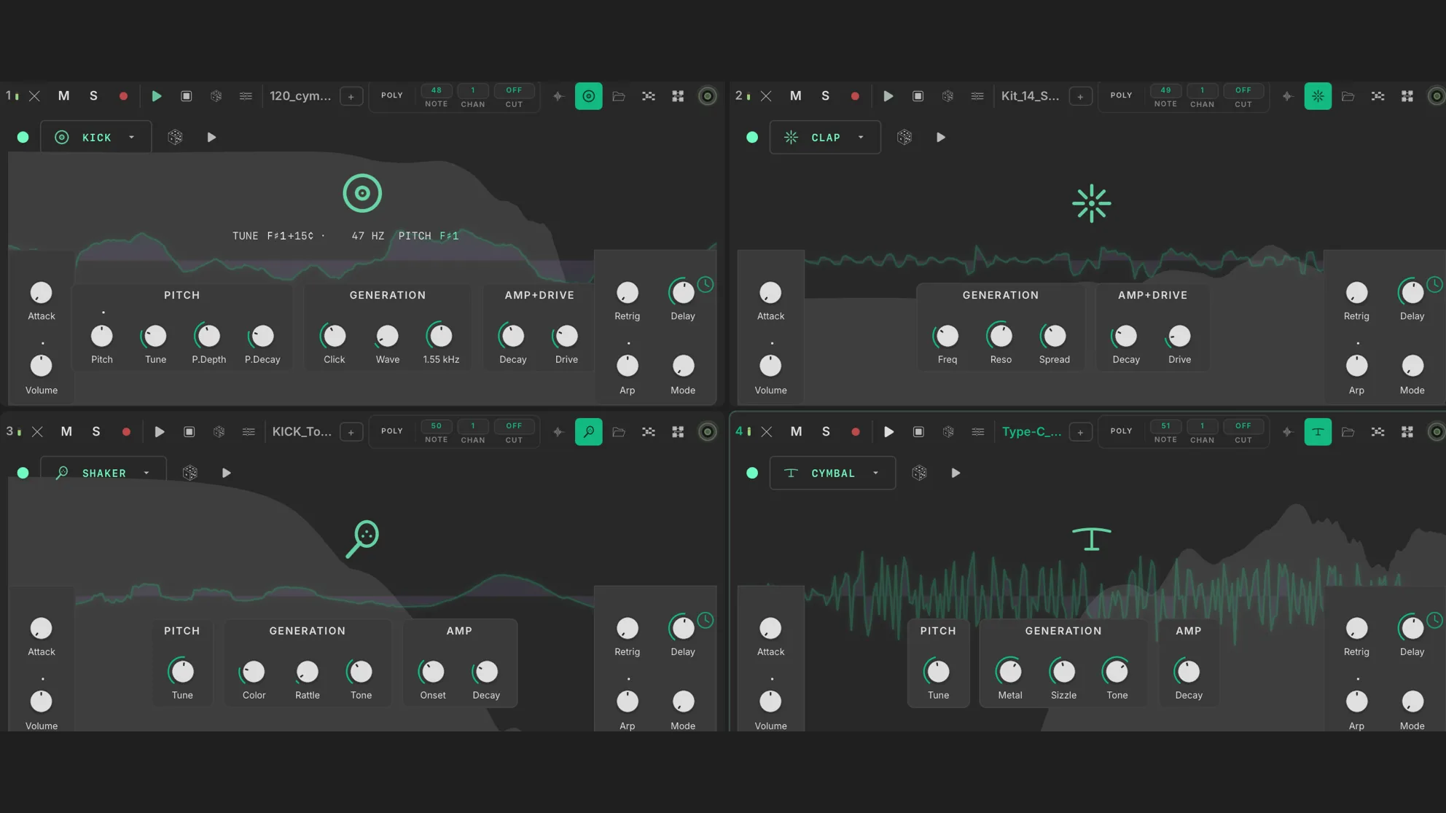This screenshot has height=813, width=1446.
Task: Click the POLY mode on track 1
Action: pyautogui.click(x=392, y=95)
